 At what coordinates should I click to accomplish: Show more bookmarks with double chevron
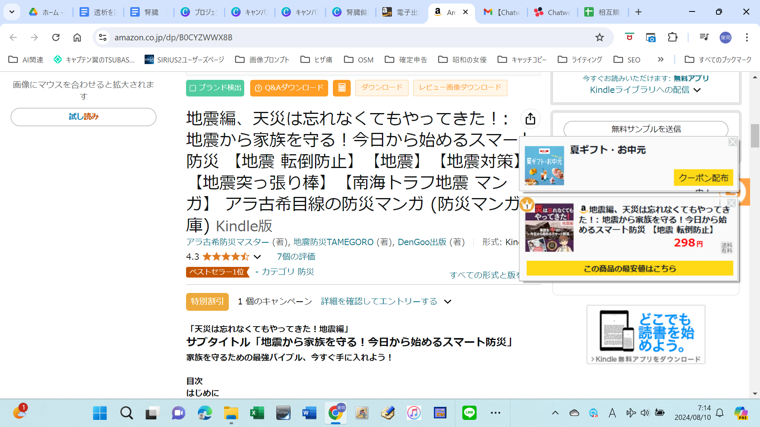point(660,59)
